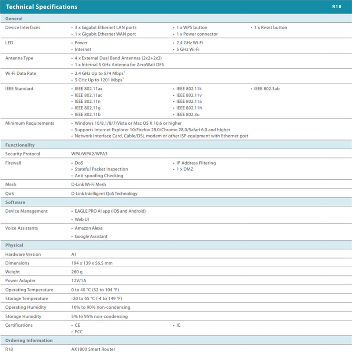The width and height of the screenshot is (352, 352).
Task: Select the Google Assistant entry
Action: click(91, 236)
